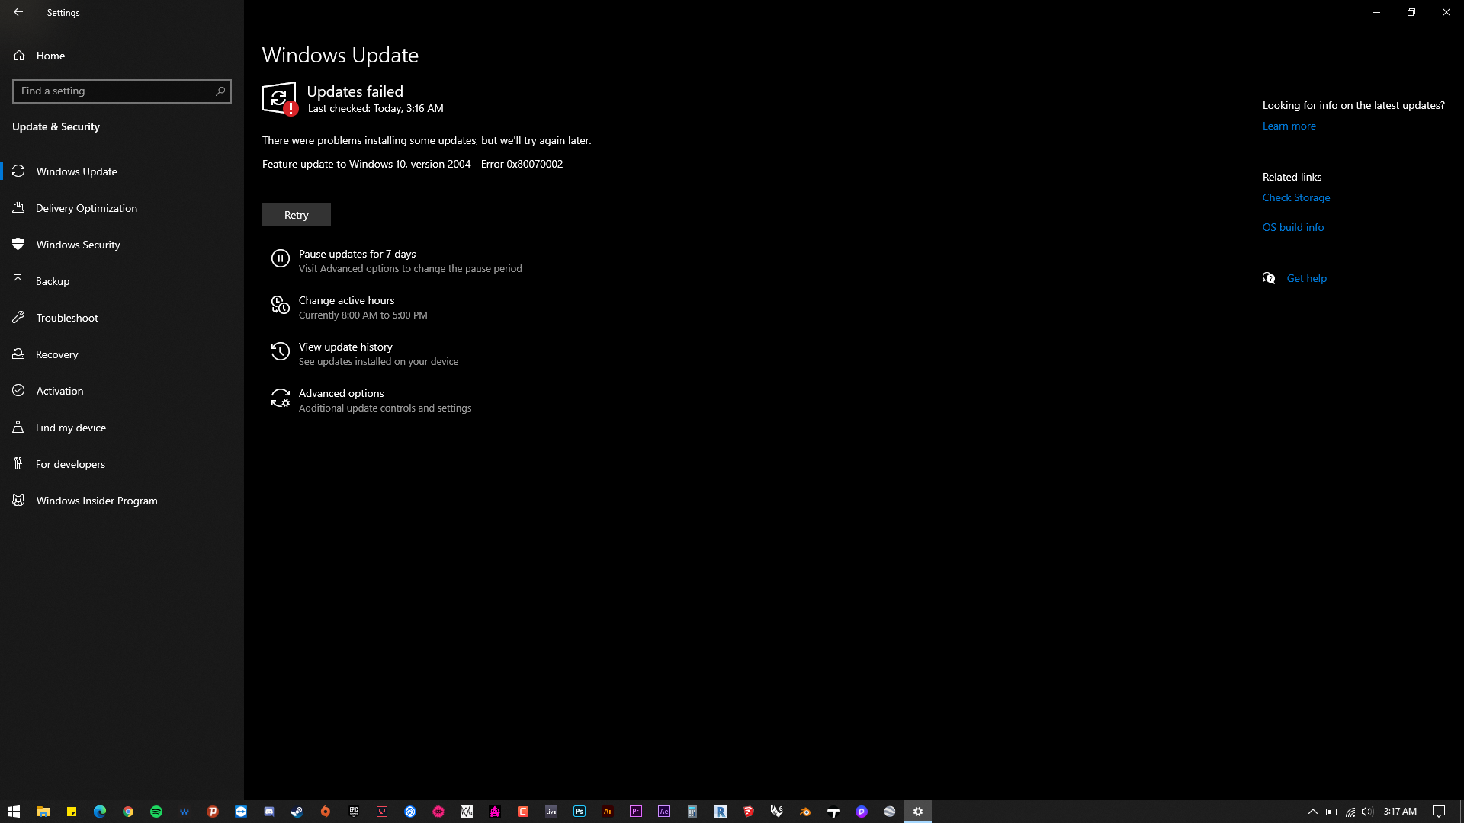Image resolution: width=1464 pixels, height=823 pixels.
Task: Click the Updates failed status icon
Action: pos(279,98)
